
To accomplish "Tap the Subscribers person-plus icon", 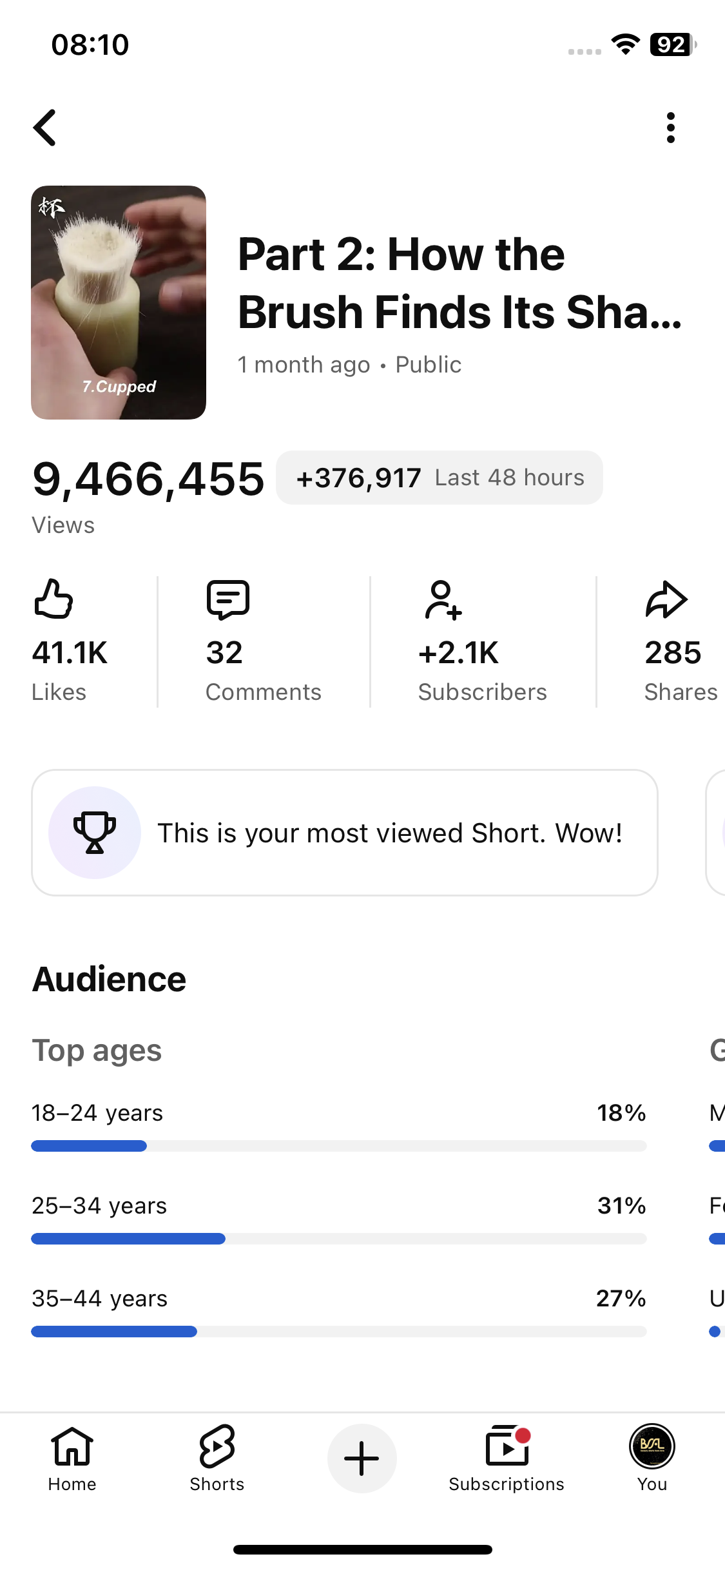I will point(443,600).
